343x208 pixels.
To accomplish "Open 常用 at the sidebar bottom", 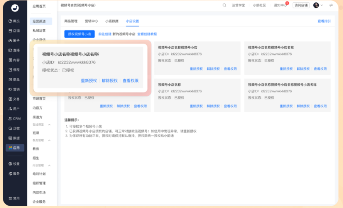I will click(14, 198).
